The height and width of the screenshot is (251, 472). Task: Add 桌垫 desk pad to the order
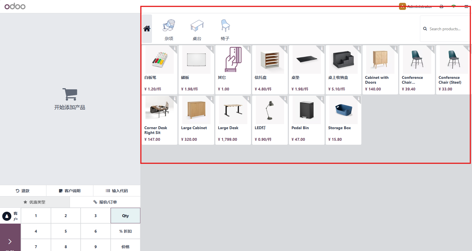307,70
